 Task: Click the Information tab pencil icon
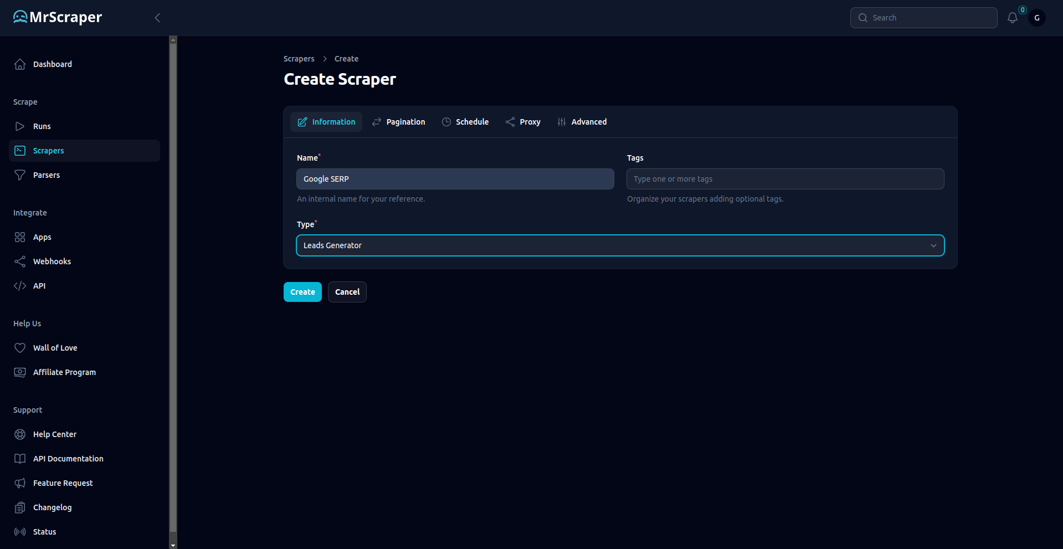click(x=302, y=122)
